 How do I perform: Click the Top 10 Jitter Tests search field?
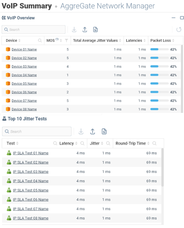point(37,131)
